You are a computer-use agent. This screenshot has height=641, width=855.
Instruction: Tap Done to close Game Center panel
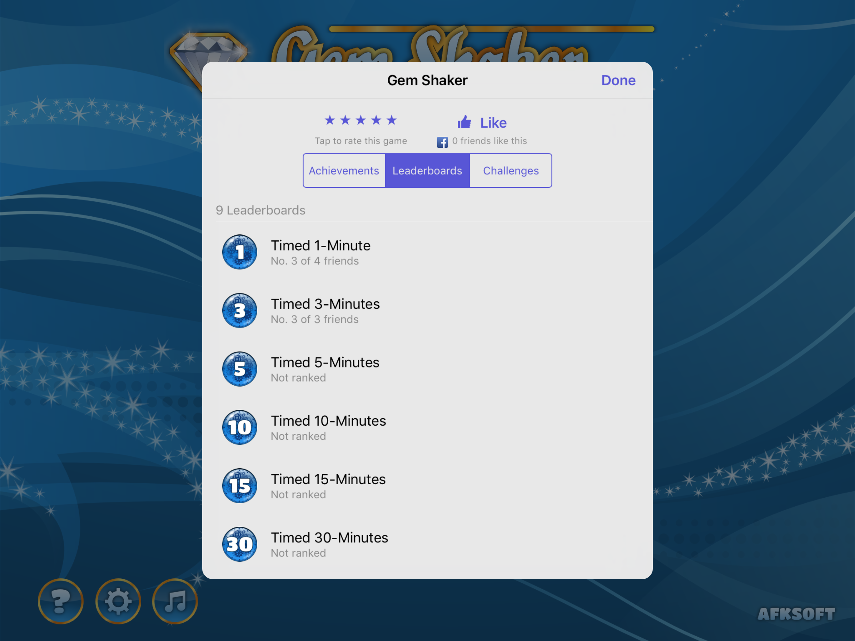(x=618, y=80)
